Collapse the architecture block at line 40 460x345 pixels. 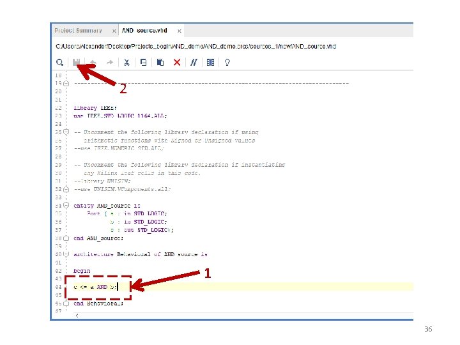(x=66, y=254)
